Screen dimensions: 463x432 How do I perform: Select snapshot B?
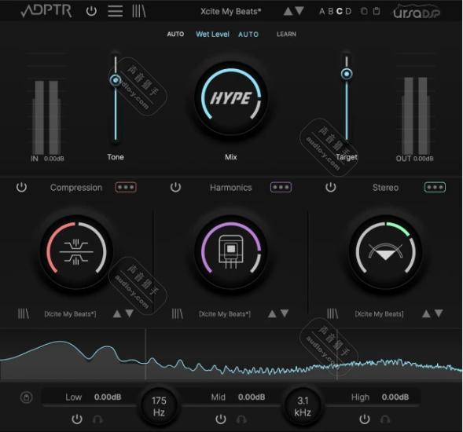pyautogui.click(x=331, y=11)
